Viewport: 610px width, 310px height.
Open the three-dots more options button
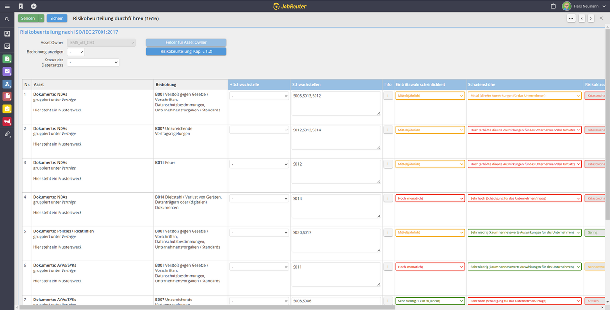(571, 18)
